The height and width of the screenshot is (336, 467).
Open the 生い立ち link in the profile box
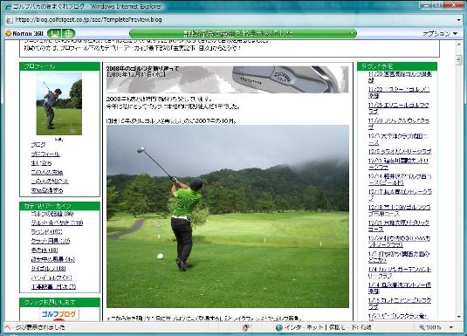tap(41, 163)
